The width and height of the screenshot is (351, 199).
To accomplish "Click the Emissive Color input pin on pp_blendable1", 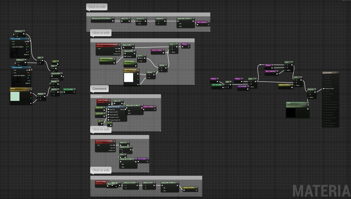I will click(324, 89).
